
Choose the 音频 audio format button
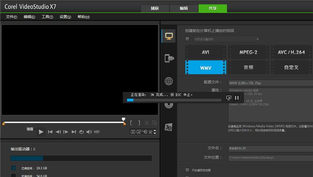(x=248, y=68)
